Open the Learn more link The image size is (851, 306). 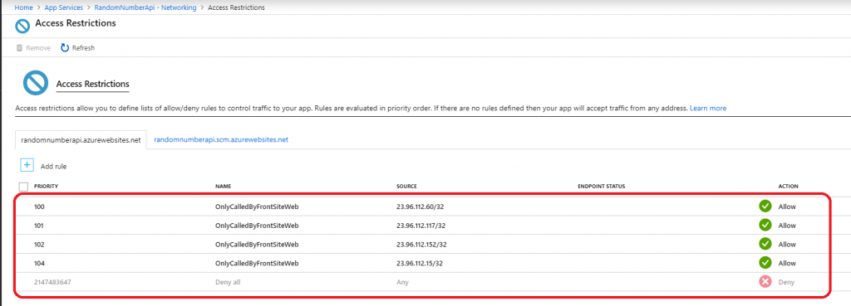click(x=708, y=109)
